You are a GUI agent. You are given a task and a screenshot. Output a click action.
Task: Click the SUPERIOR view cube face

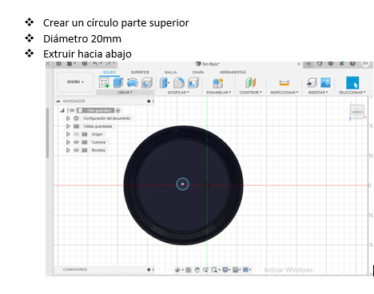[x=357, y=112]
